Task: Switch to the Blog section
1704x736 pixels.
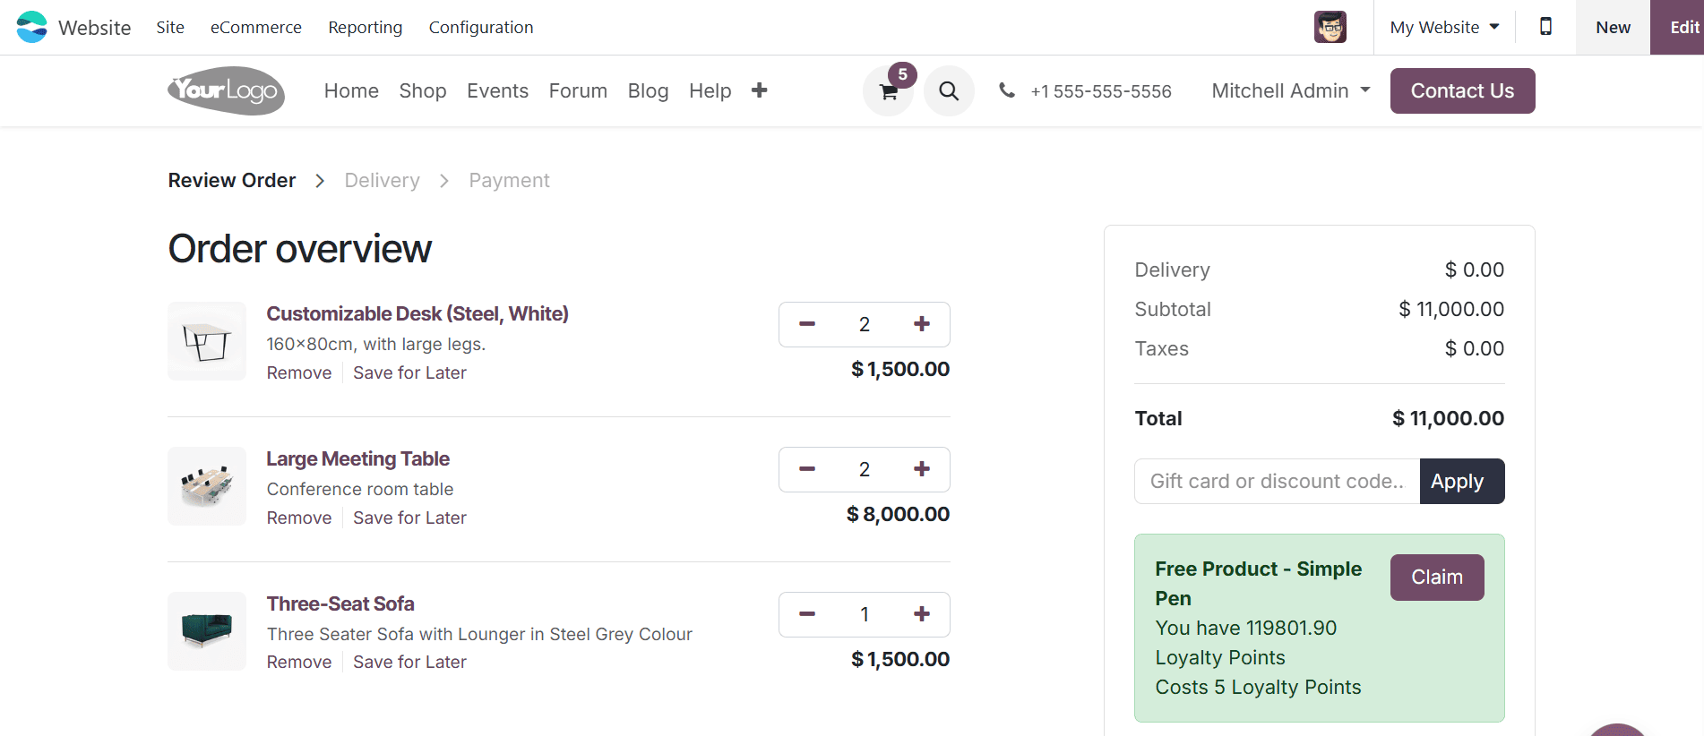Action: coord(648,90)
